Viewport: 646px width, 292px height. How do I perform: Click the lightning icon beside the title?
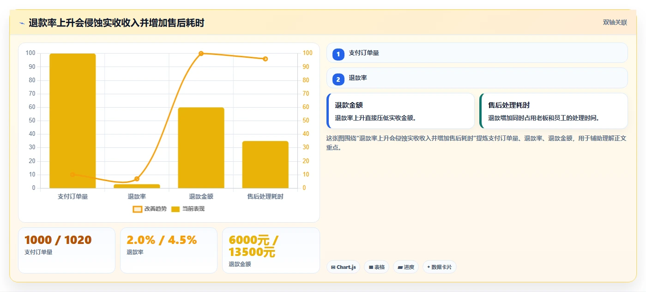coord(22,24)
